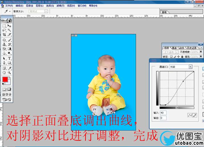
Task: Open the 填充 fill slider arrow
Action: click(201, 56)
